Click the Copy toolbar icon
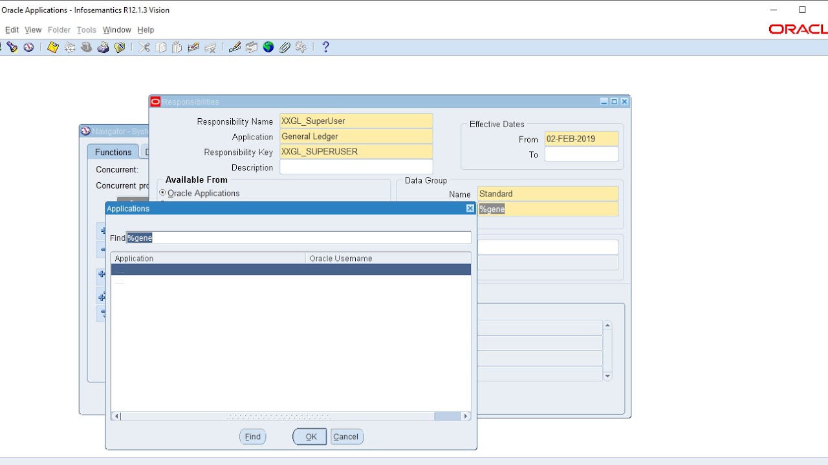828x465 pixels. [x=161, y=47]
